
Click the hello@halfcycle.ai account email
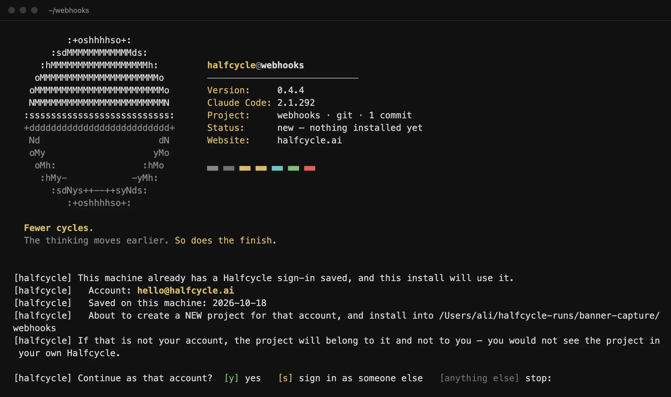pos(186,291)
